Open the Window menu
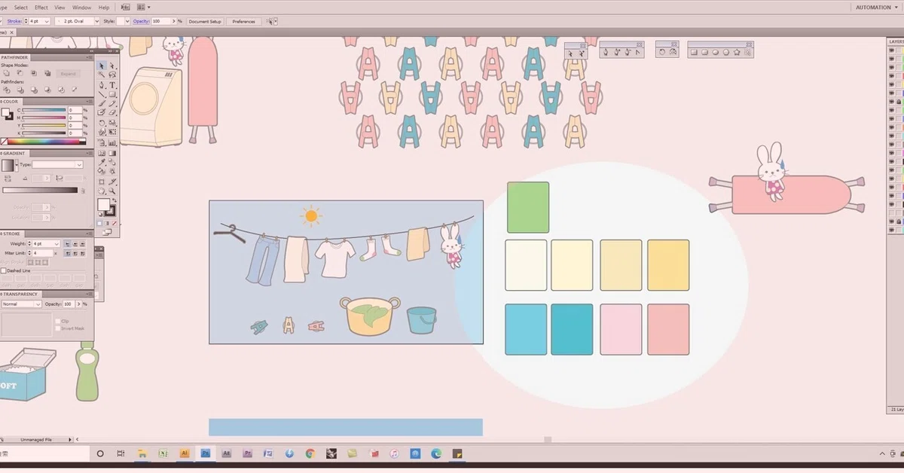904x473 pixels. [81, 8]
